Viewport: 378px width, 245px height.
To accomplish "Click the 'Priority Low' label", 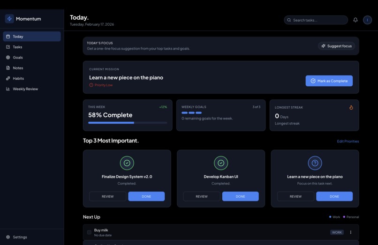I will coord(104,85).
